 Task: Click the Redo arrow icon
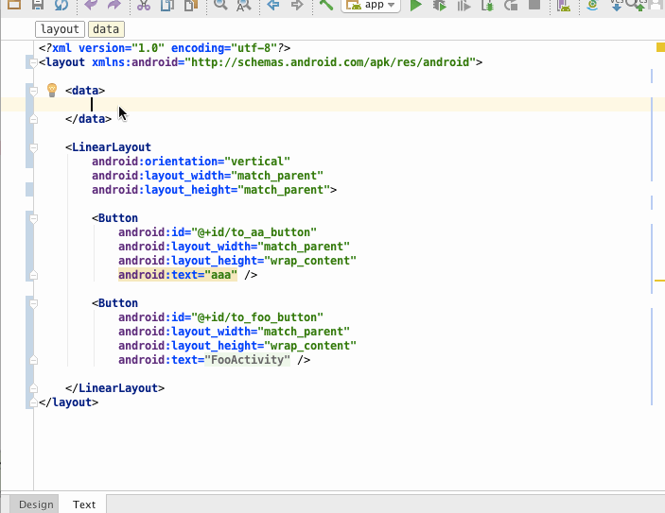point(114,4)
